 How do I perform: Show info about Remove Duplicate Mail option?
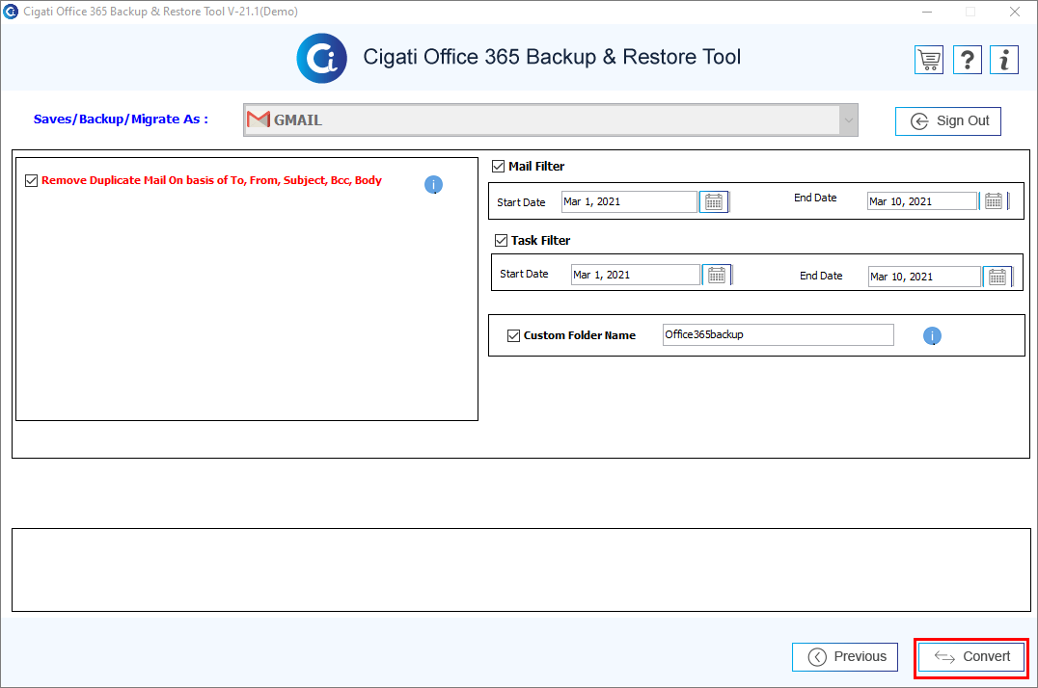(x=433, y=185)
